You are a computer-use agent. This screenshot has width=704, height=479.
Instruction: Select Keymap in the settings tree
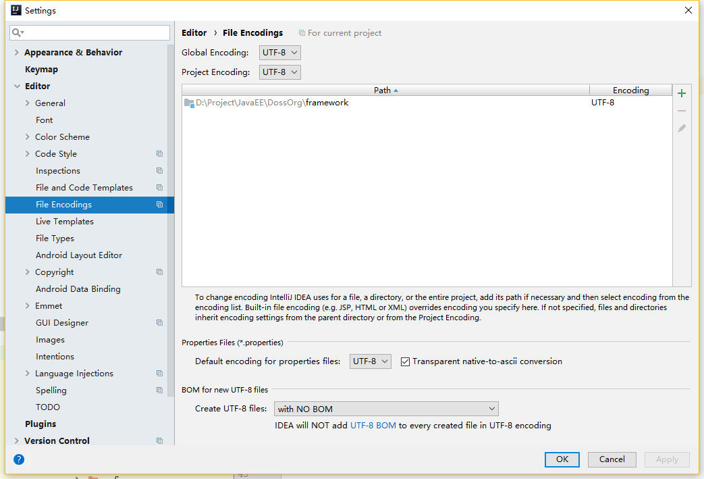[41, 69]
